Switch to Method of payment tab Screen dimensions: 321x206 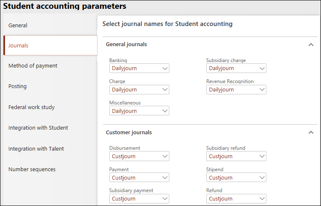pos(33,65)
